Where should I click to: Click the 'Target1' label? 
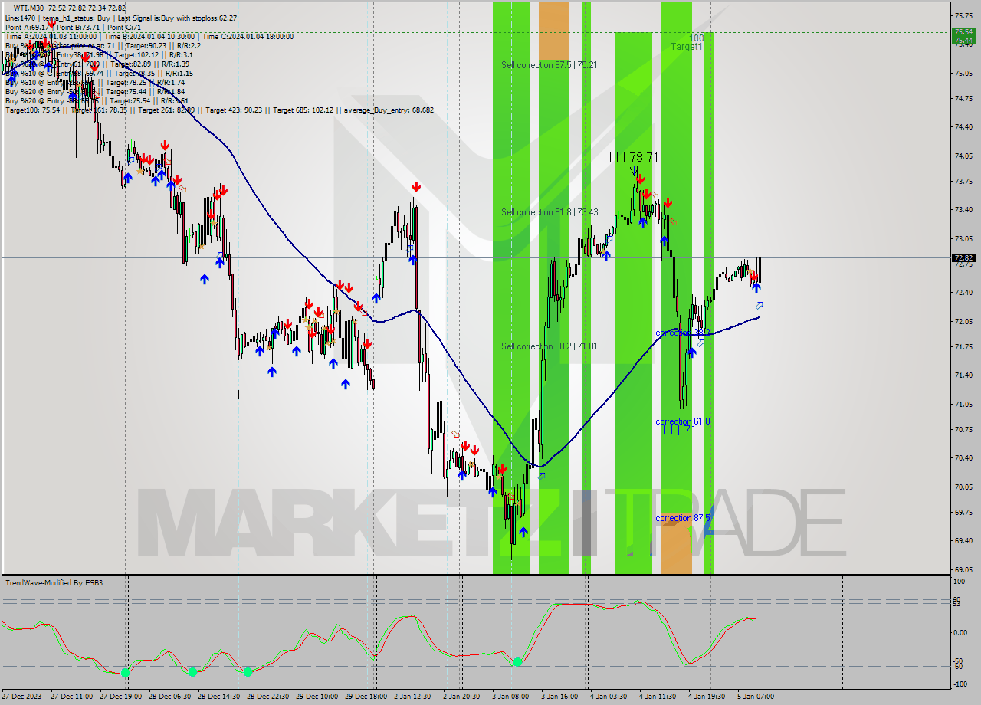coord(686,47)
